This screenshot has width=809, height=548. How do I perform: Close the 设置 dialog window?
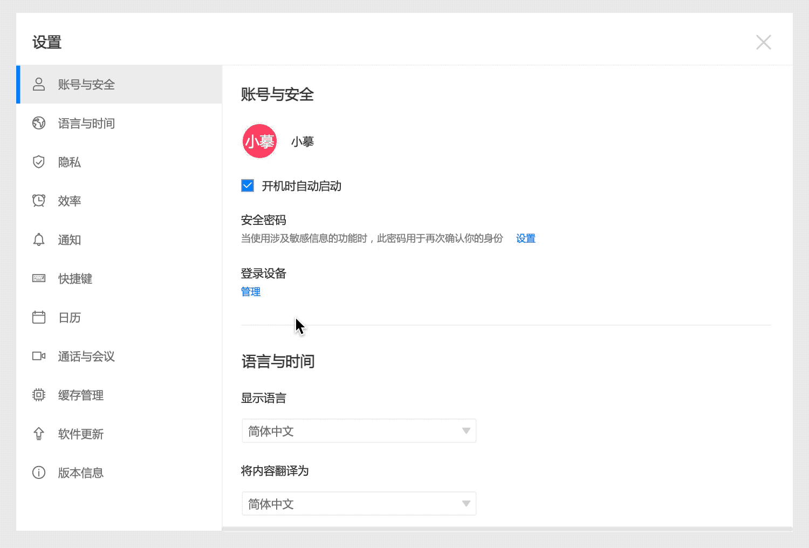coord(763,42)
